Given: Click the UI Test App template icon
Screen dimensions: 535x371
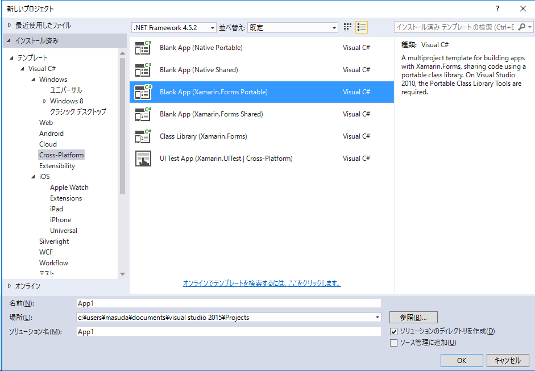Looking at the screenshot, I should click(x=143, y=159).
